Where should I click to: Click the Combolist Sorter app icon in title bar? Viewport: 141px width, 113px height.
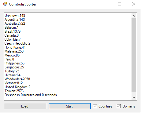tap(5, 4)
